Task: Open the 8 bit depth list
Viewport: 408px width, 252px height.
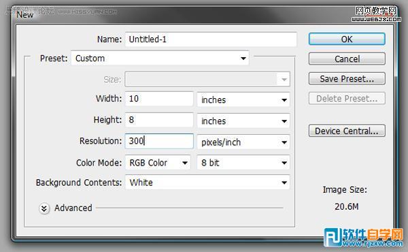Action: pos(243,163)
